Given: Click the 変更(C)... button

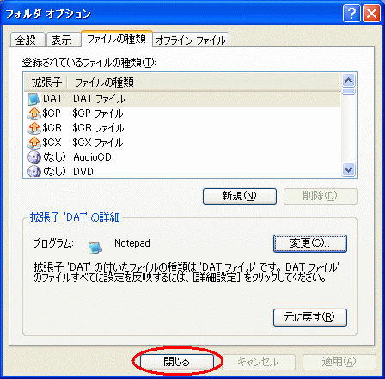Looking at the screenshot, I should (x=310, y=243).
